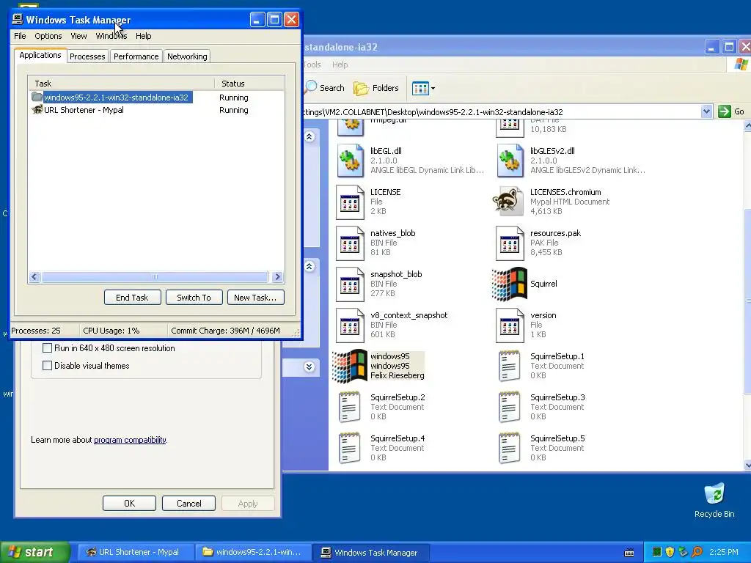Click the keyboard icon on the taskbar
Screen dimensions: 751x563
pos(629,553)
